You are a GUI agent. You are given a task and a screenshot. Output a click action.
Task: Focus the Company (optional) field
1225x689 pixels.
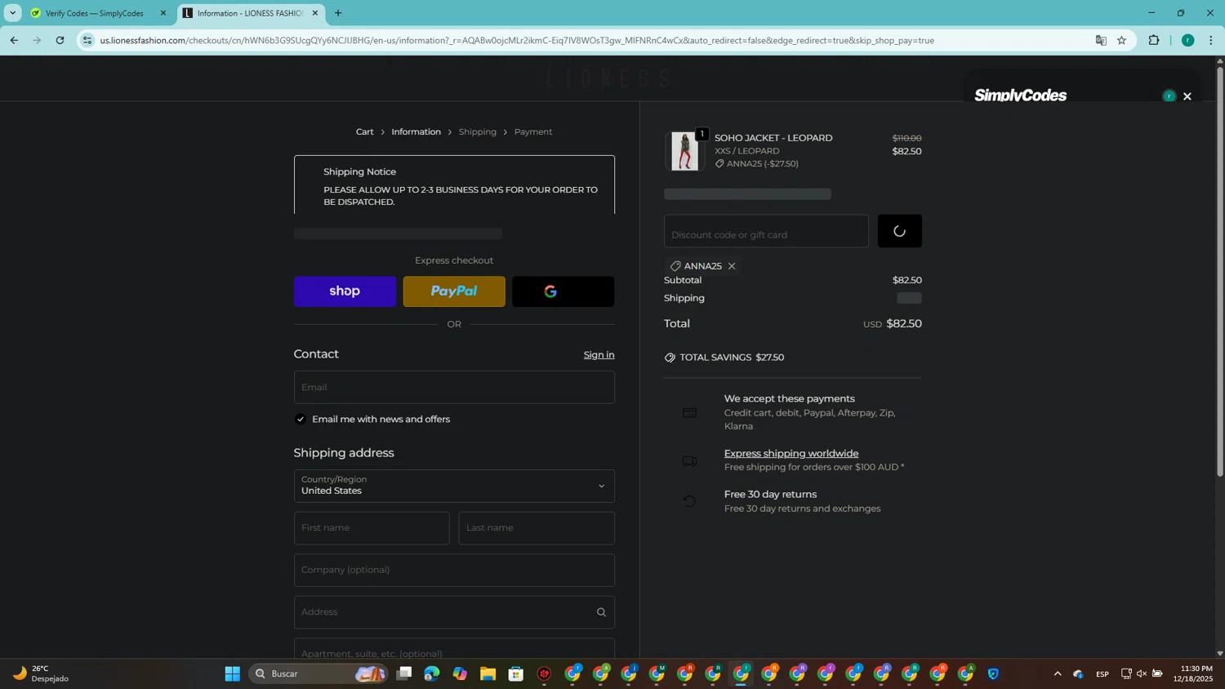pyautogui.click(x=454, y=570)
